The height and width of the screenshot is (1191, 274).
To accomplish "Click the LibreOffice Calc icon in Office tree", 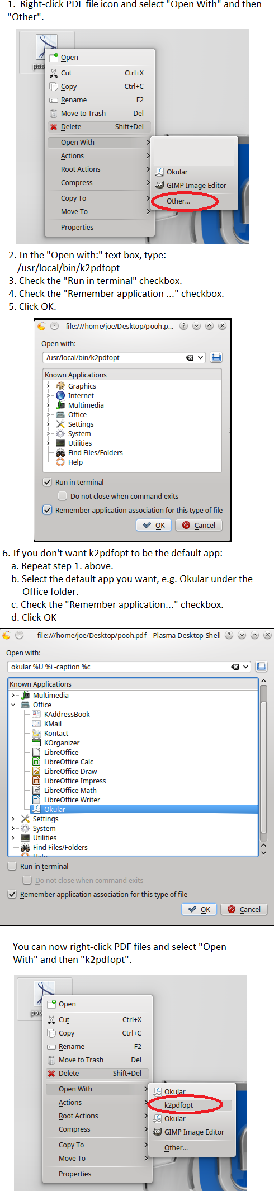I will (x=36, y=762).
